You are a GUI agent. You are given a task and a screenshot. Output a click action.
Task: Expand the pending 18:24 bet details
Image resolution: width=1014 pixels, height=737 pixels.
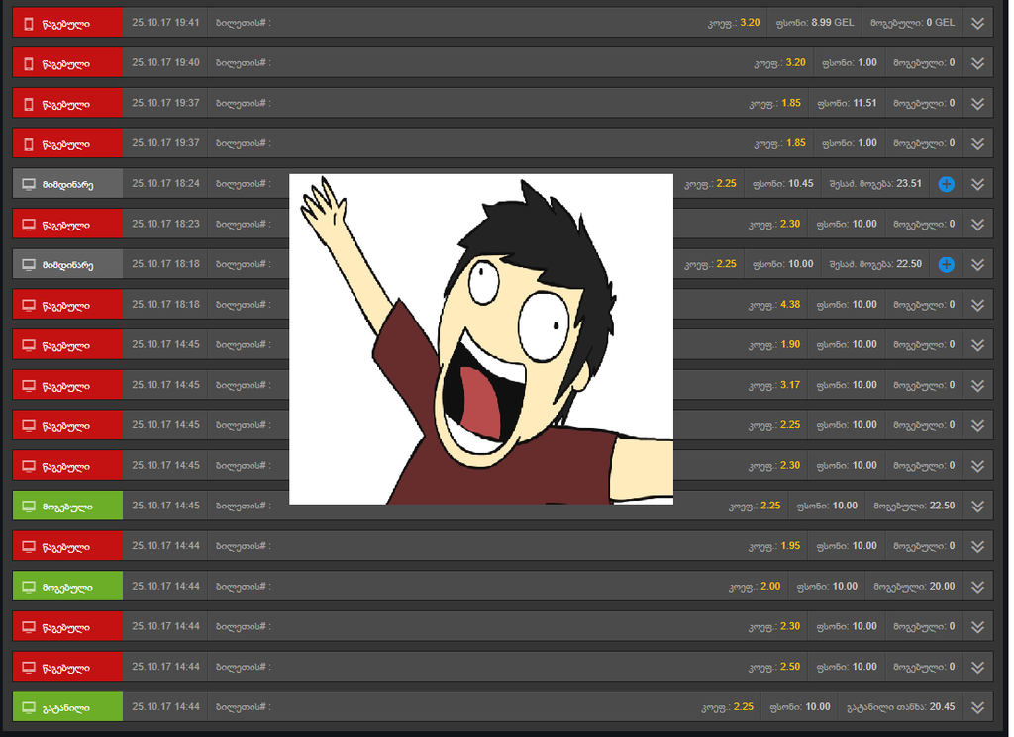tap(977, 184)
